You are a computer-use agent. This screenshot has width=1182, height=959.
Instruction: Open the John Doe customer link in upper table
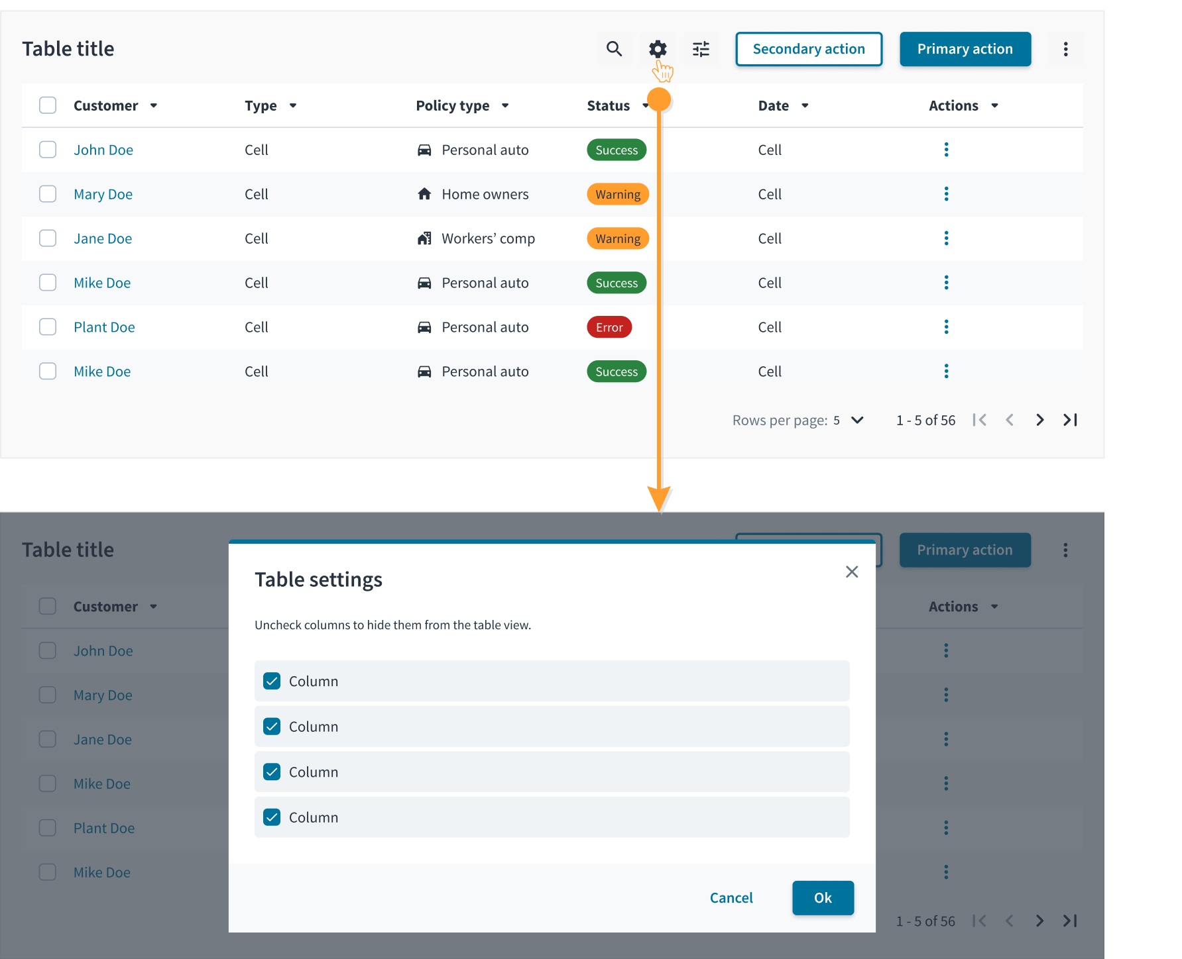tap(103, 150)
